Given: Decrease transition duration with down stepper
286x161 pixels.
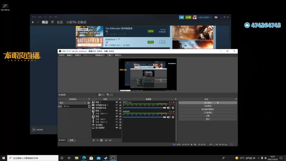Looking at the screenshot, I should 89,107.
